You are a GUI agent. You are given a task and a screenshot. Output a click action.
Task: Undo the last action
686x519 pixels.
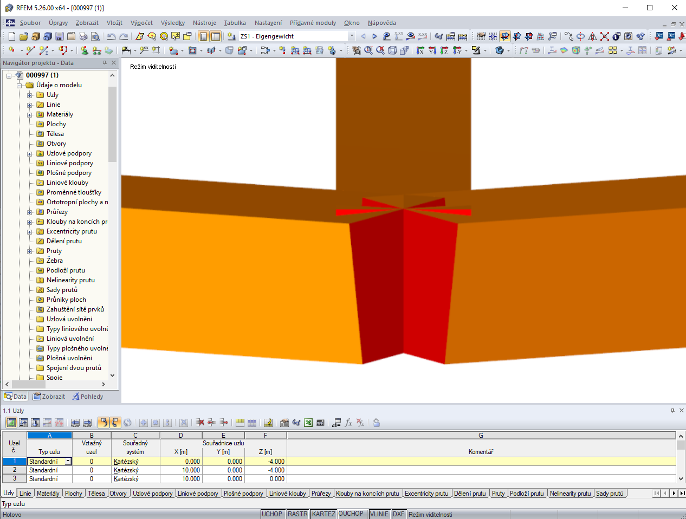[112, 36]
